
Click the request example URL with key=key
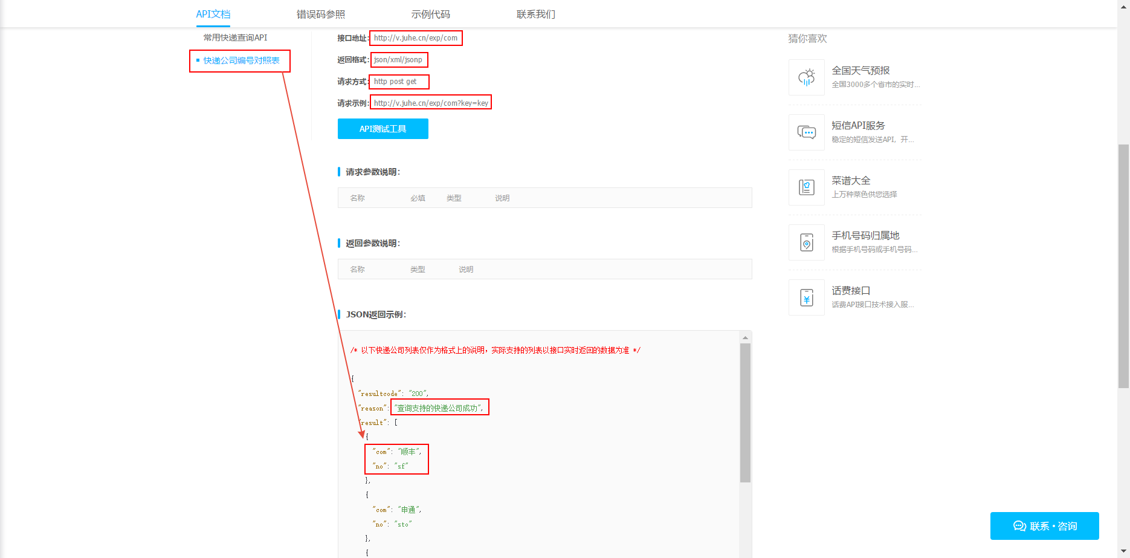click(x=431, y=103)
